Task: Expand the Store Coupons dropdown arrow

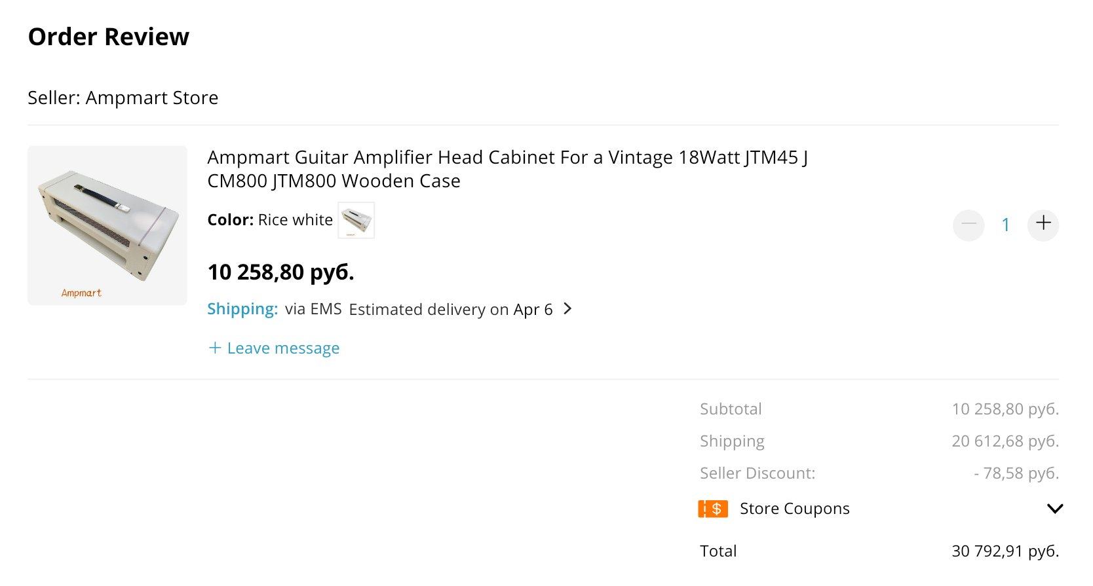Action: [x=1054, y=509]
